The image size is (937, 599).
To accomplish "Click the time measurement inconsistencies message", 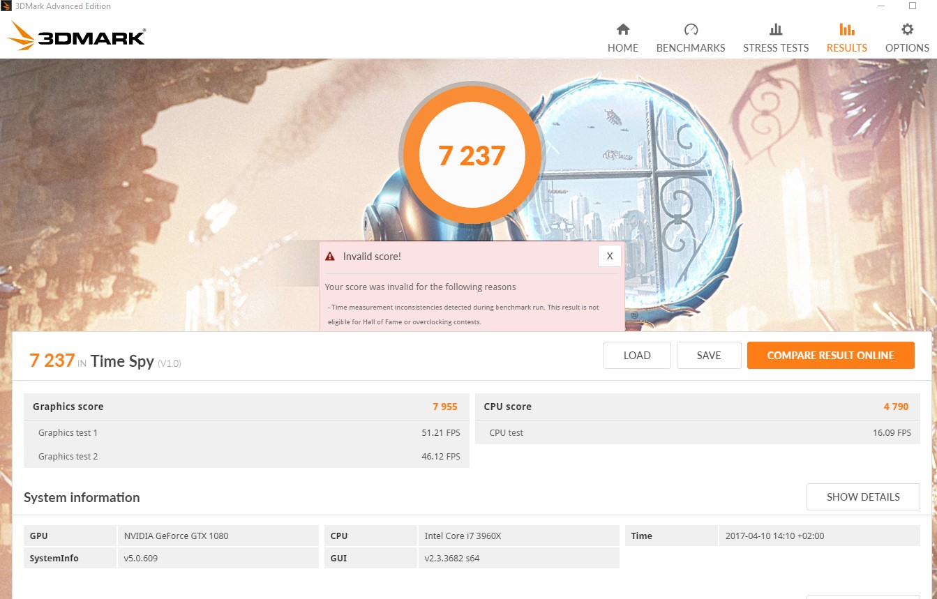I will pyautogui.click(x=463, y=314).
